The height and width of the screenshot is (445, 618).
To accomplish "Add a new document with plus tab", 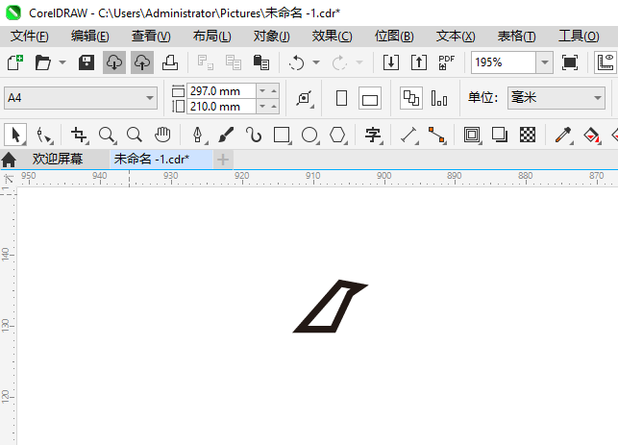I will pyautogui.click(x=223, y=160).
